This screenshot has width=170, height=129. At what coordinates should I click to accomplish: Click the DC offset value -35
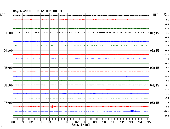coord(167,55)
